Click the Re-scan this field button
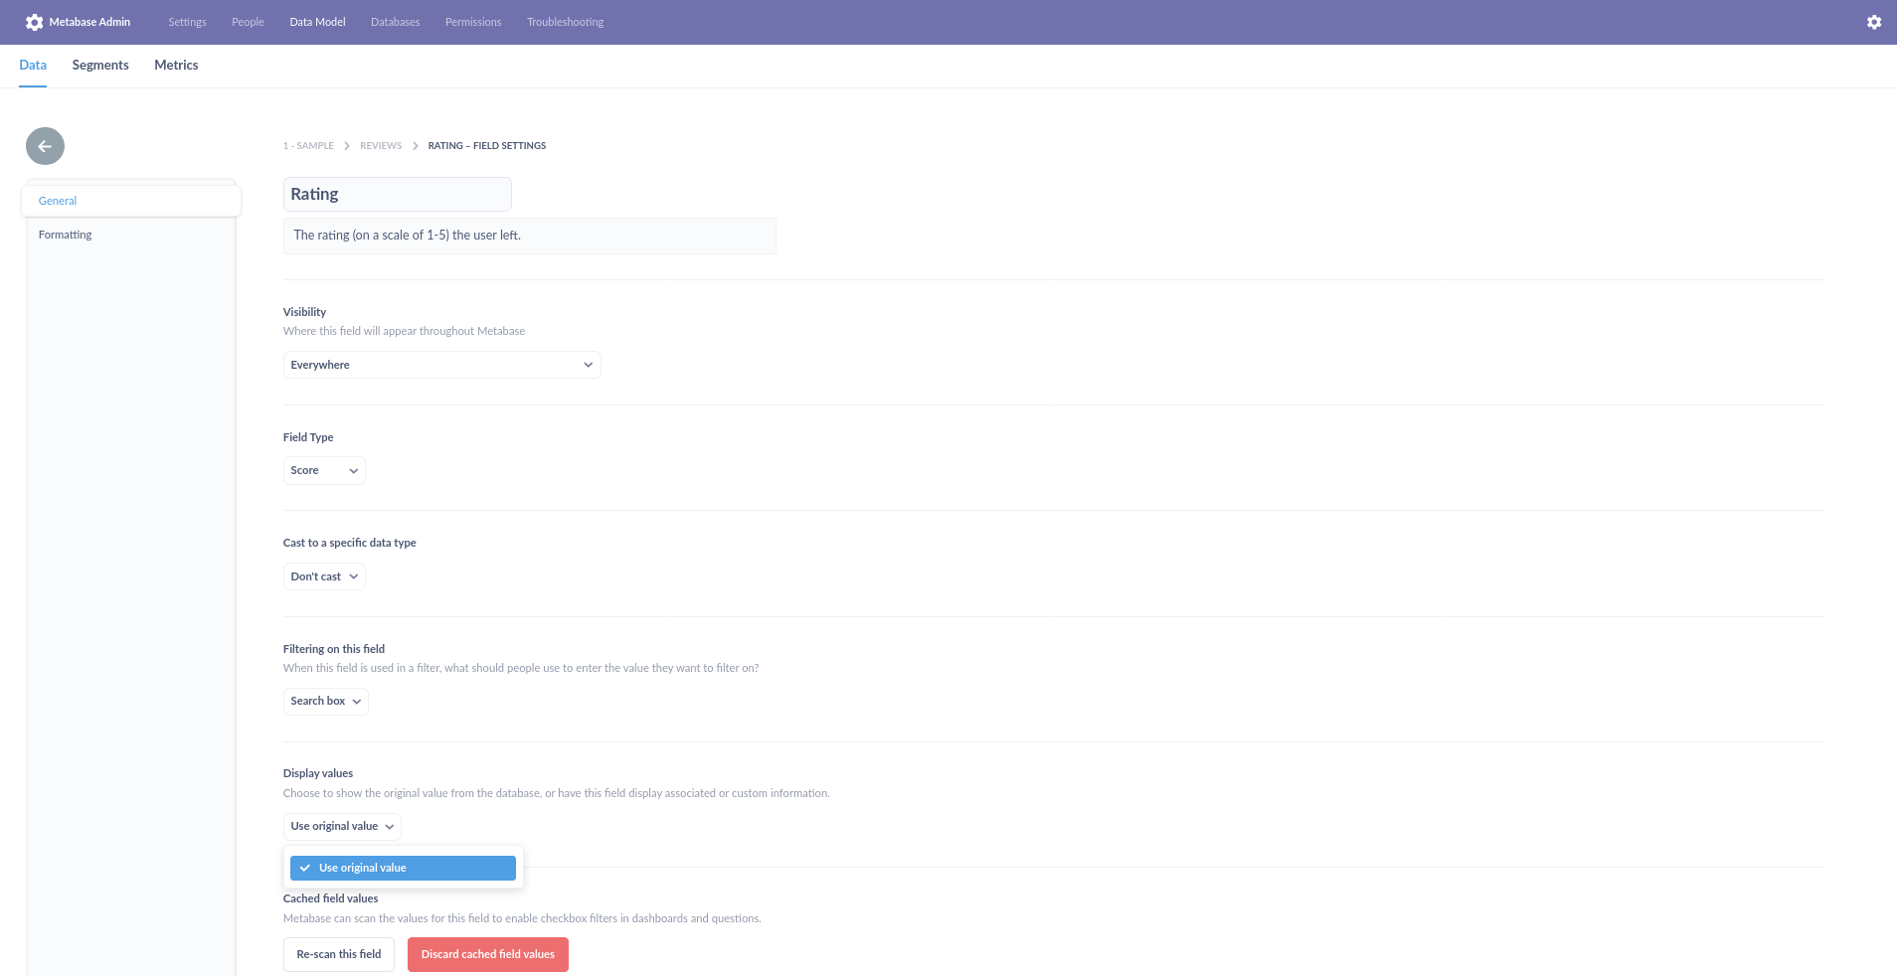 tap(338, 954)
